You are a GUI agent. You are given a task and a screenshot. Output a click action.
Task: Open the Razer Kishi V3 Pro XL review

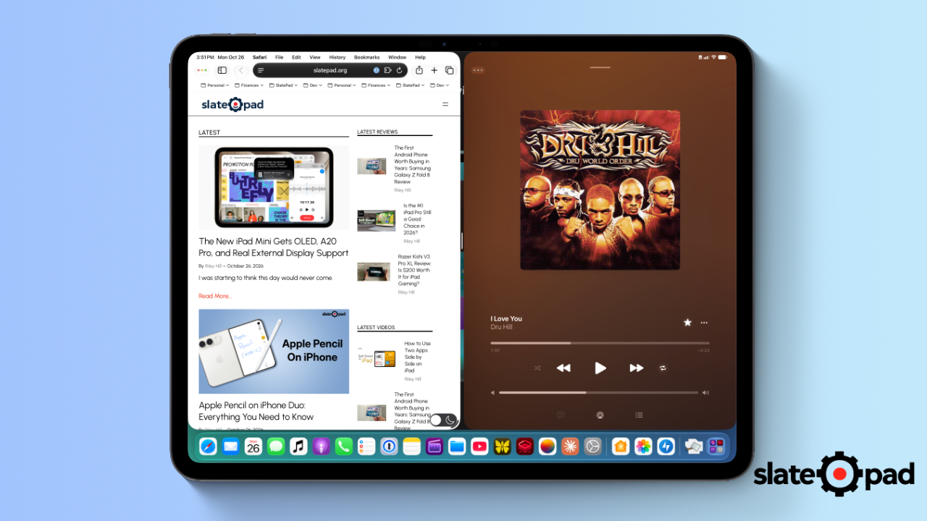point(414,270)
